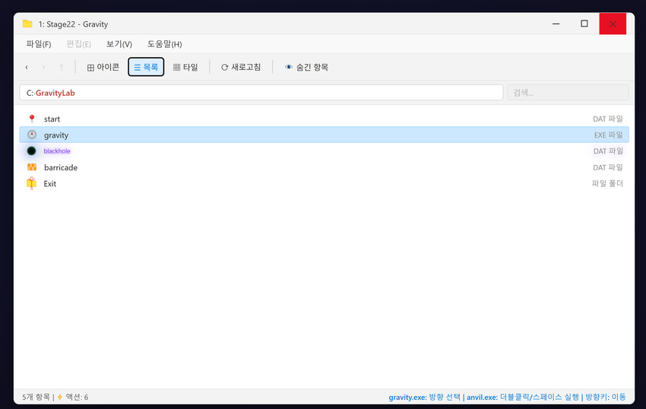The image size is (646, 409).
Task: Select the Exit folder name
Action: point(50,184)
